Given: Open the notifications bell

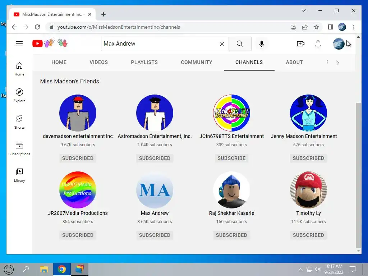Looking at the screenshot, I should [318, 43].
